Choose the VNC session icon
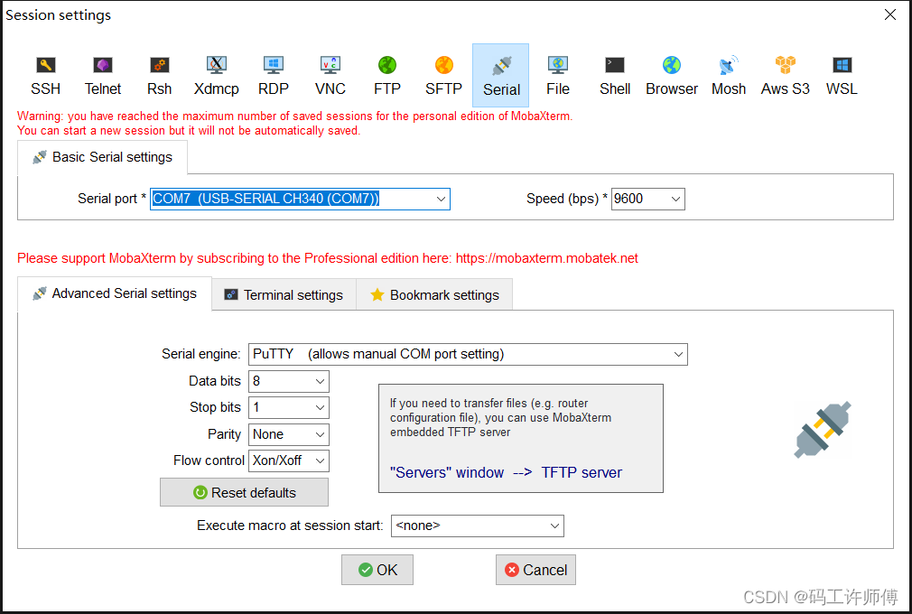 [x=330, y=76]
